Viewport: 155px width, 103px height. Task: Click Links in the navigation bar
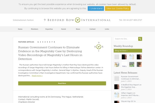click(107, 29)
